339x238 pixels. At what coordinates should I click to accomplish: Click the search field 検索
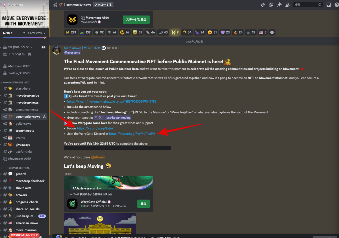tap(308, 5)
